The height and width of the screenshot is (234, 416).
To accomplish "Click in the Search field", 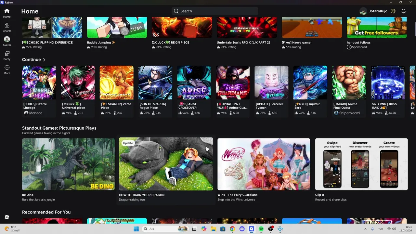I will click(215, 11).
